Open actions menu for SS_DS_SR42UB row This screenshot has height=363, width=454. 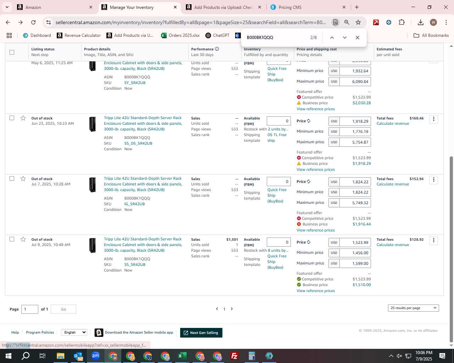pos(433,119)
